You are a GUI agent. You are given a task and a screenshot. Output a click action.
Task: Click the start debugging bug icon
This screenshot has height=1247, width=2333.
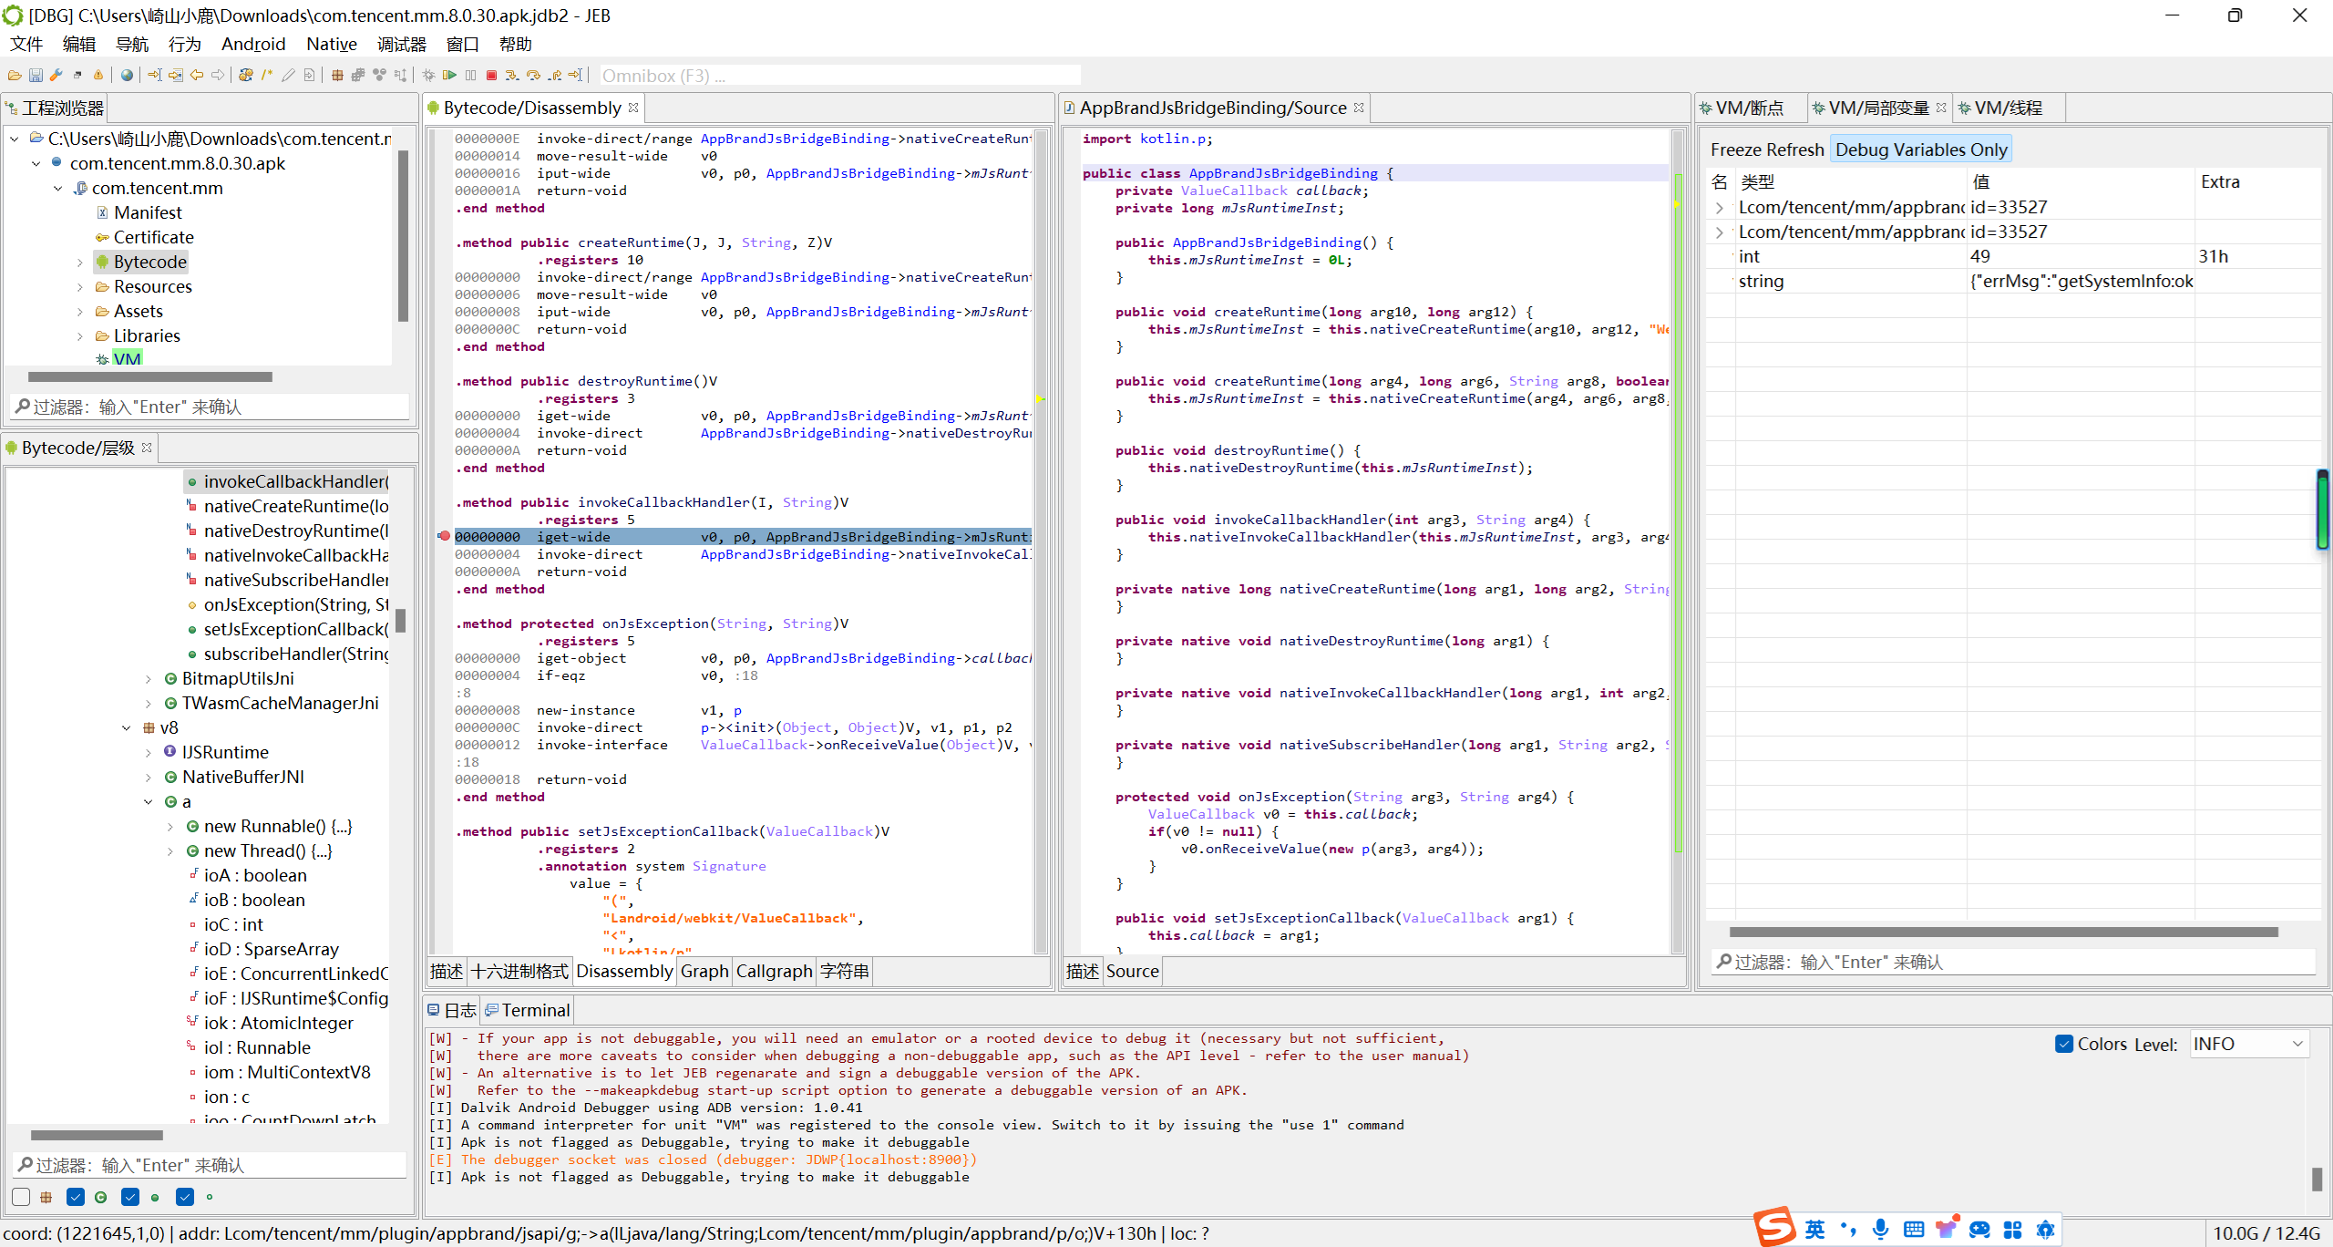click(428, 75)
